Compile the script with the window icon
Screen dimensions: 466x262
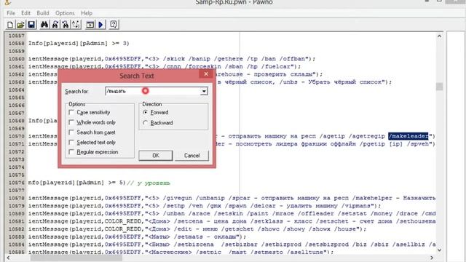90,25
